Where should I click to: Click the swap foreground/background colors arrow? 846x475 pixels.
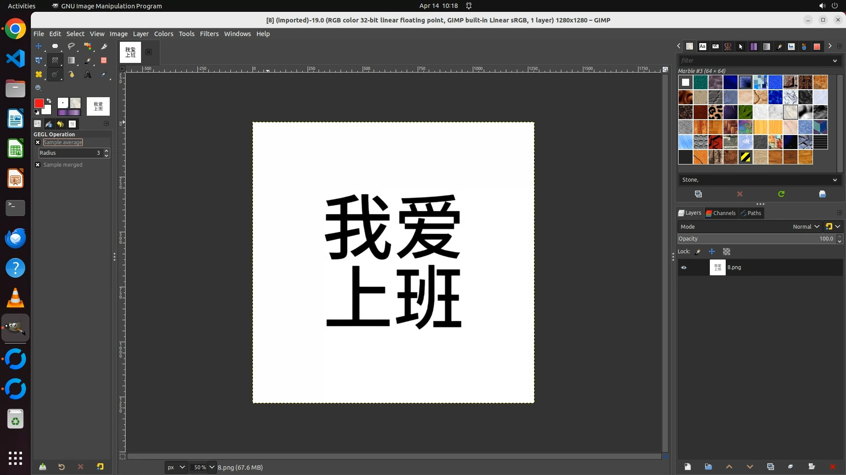coord(49,101)
